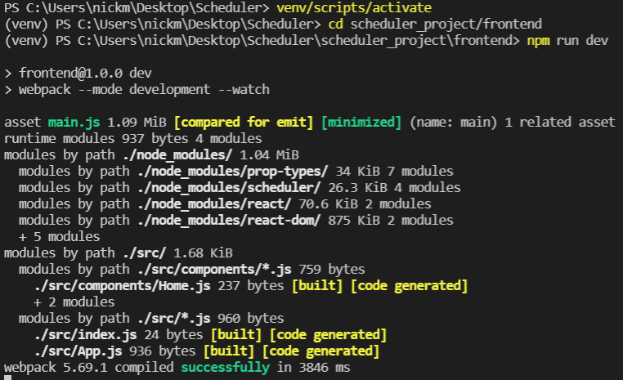The width and height of the screenshot is (623, 380).
Task: Click 'in 3846 ms' timing text
Action: tap(313, 367)
